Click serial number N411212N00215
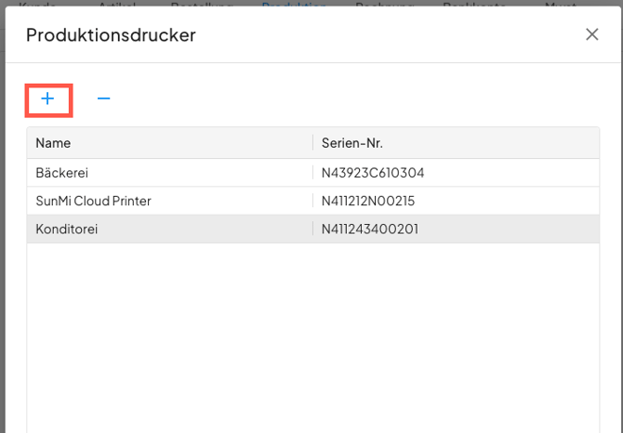This screenshot has height=433, width=623. coord(368,201)
